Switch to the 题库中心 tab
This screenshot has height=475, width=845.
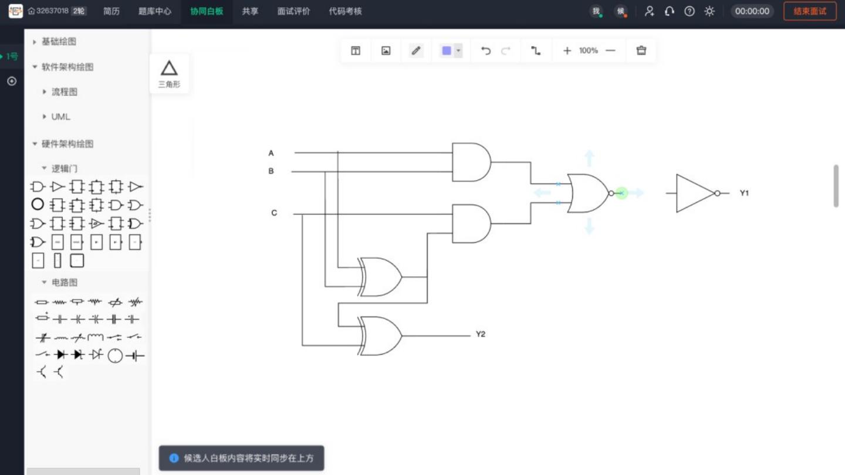[155, 11]
